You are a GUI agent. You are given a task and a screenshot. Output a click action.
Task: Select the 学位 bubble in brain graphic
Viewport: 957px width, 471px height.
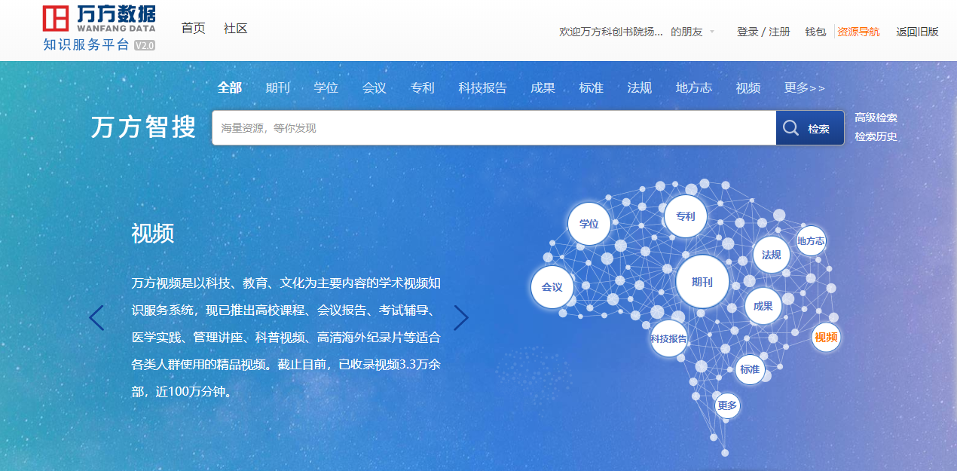[x=589, y=224]
